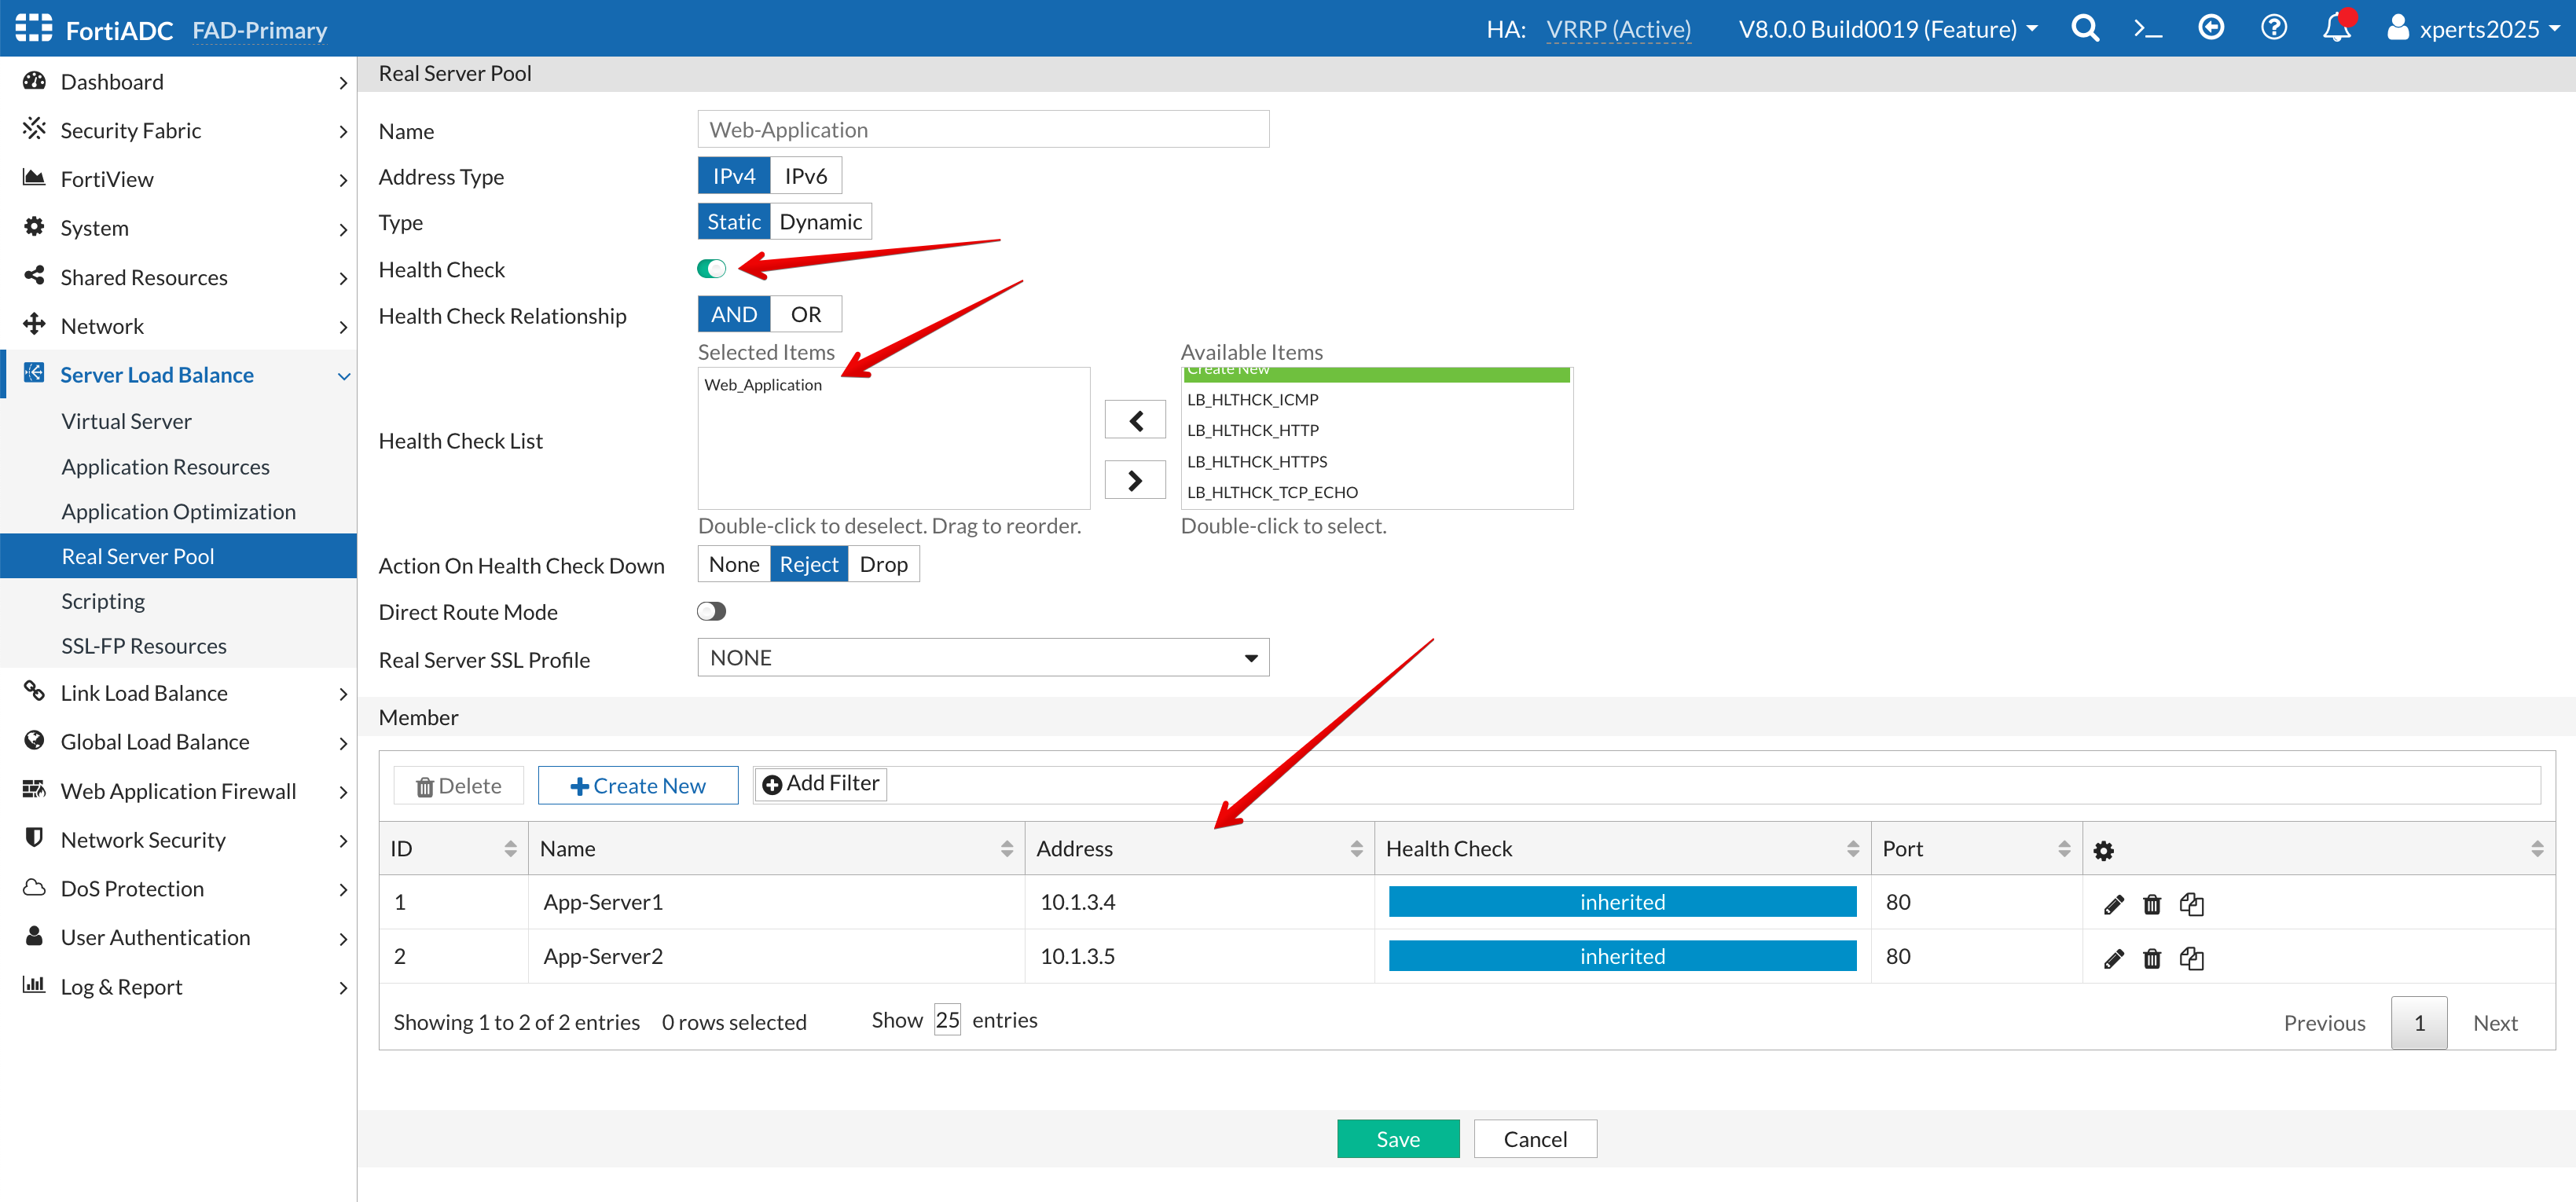Viewport: 2576px width, 1202px height.
Task: Delete App-Server2 using trash icon
Action: [x=2152, y=958]
